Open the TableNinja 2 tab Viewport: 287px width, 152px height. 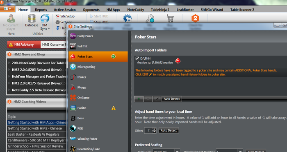(x=160, y=10)
